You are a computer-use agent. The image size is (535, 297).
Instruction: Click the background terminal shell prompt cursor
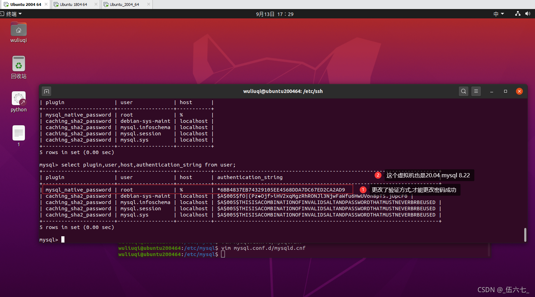point(223,254)
